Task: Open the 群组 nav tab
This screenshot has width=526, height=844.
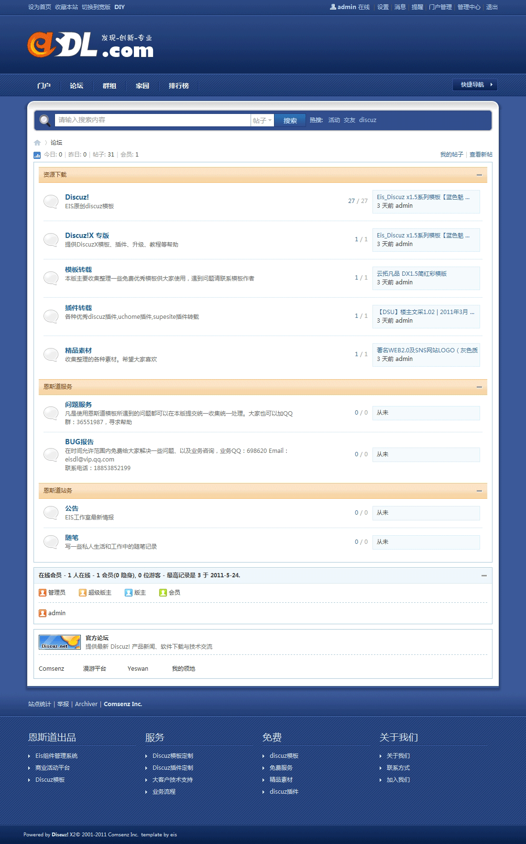Action: (x=110, y=86)
